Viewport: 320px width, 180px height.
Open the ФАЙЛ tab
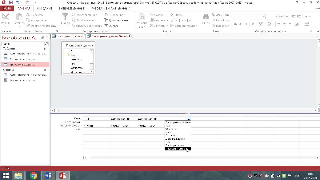point(7,8)
